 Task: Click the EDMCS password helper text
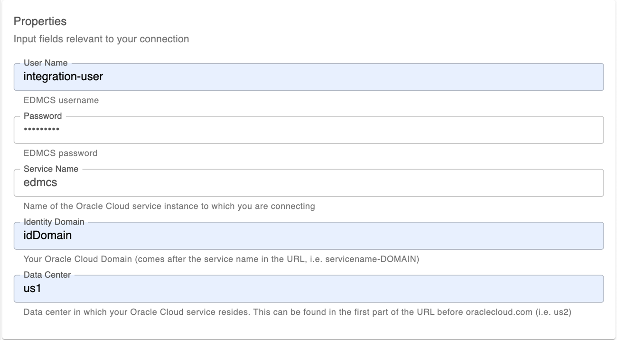click(x=60, y=153)
